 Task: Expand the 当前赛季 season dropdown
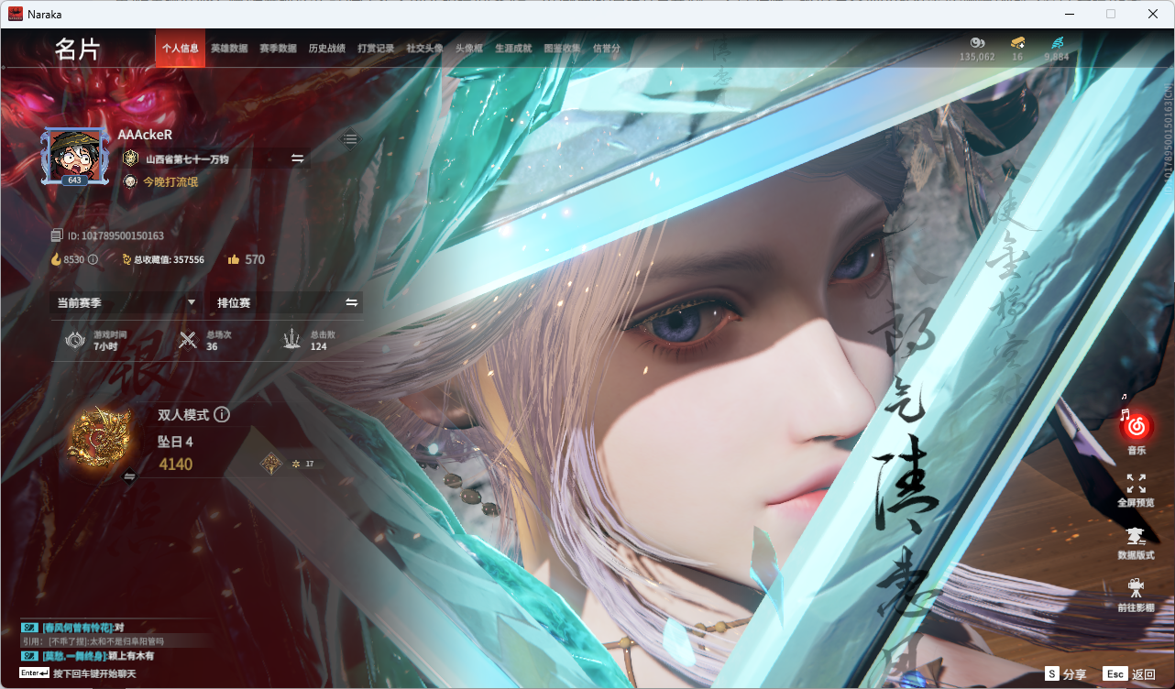click(126, 302)
